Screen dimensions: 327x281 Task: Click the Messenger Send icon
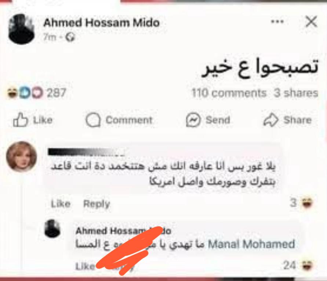193,120
